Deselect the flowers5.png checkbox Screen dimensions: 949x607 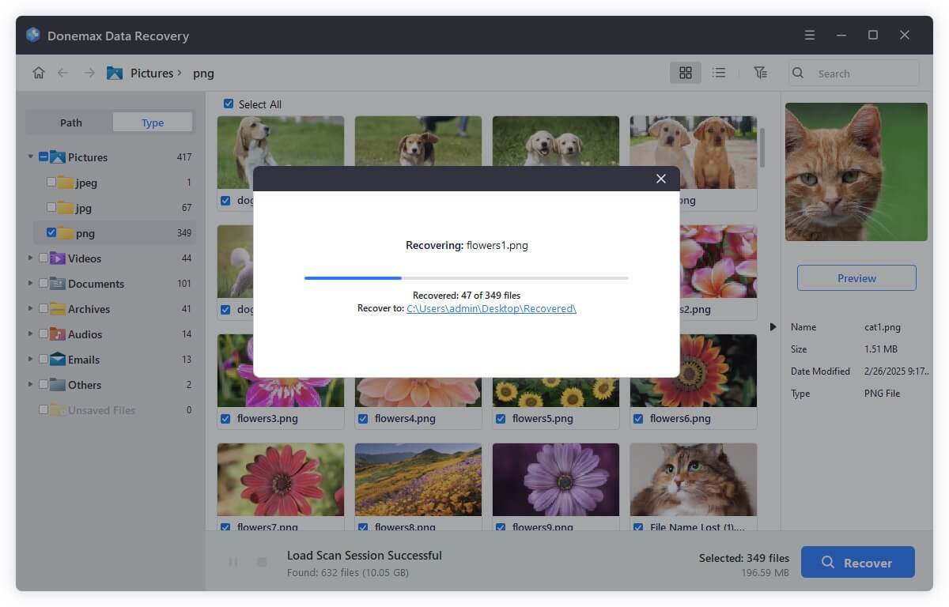500,418
